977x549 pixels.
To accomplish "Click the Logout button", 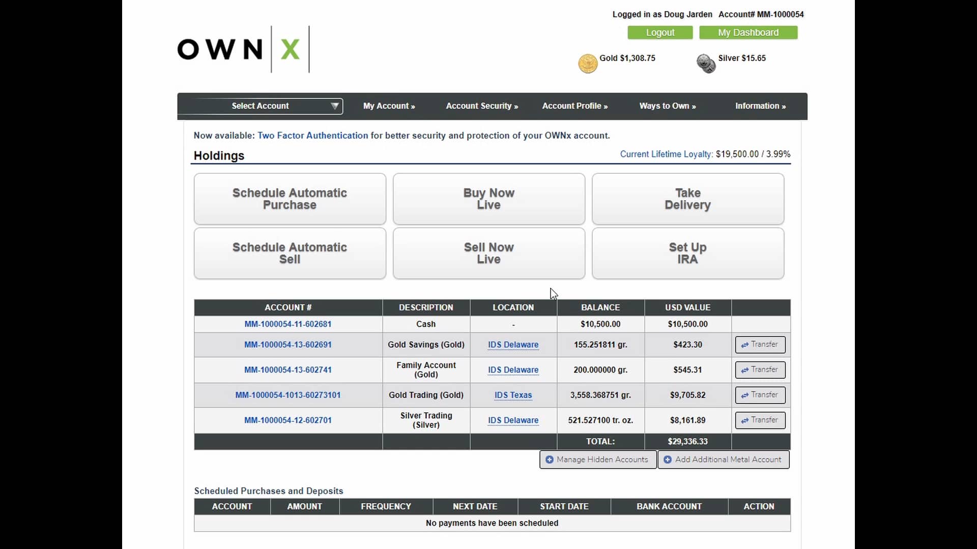I will point(660,33).
